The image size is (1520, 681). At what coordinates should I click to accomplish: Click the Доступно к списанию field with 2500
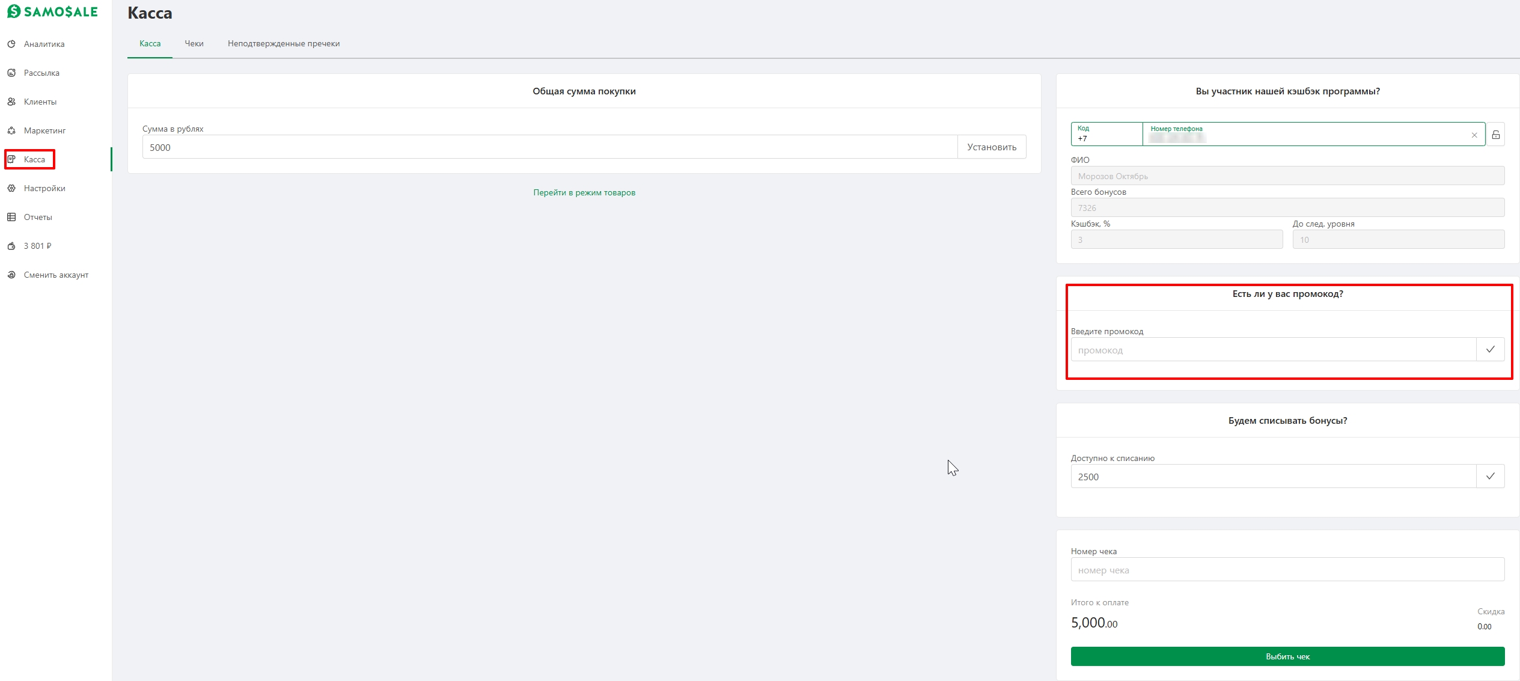[x=1274, y=476]
